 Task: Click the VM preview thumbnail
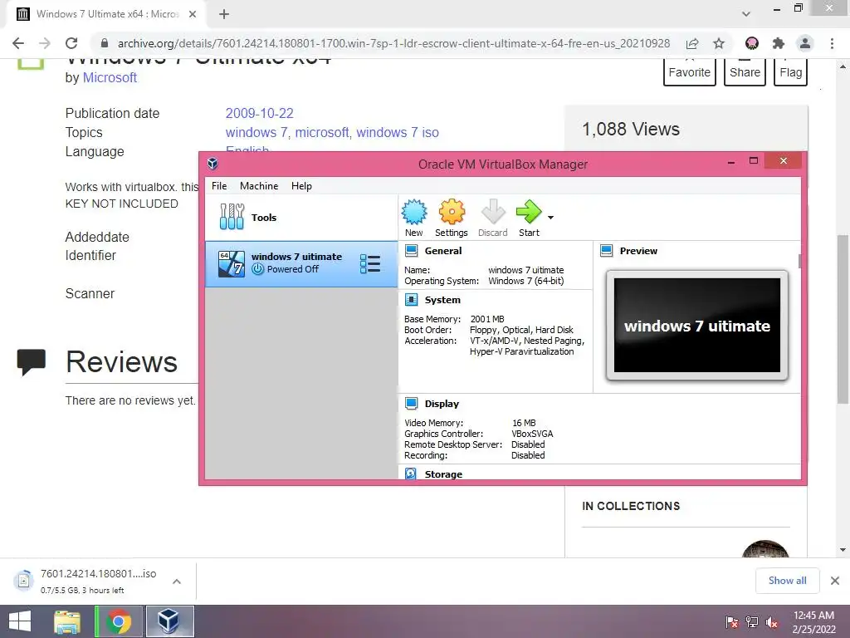click(x=697, y=326)
